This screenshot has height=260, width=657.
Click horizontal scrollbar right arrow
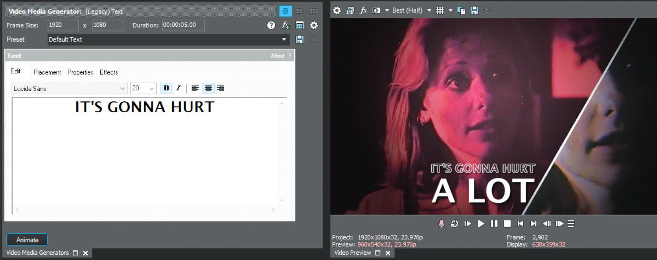[x=273, y=210]
